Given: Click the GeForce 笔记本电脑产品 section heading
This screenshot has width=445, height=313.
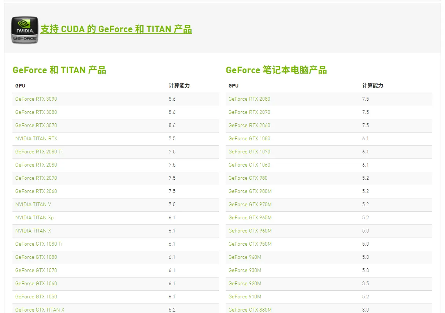Looking at the screenshot, I should point(276,70).
